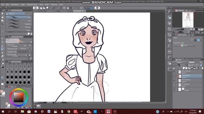Select the Zoom magnifier tool
The height and width of the screenshot is (114, 204).
pyautogui.click(x=3, y=14)
